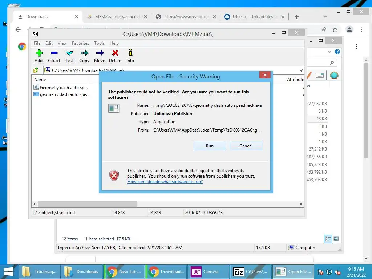372x279 pixels.
Task: Open 7-Zip taskbar button
Action: (x=250, y=272)
